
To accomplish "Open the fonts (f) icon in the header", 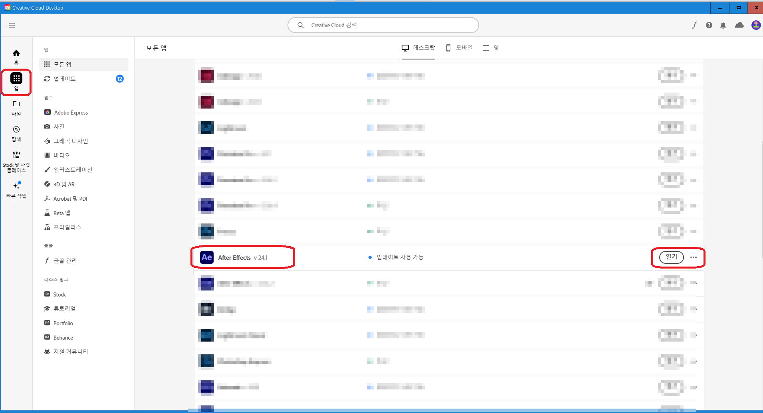I will [695, 25].
